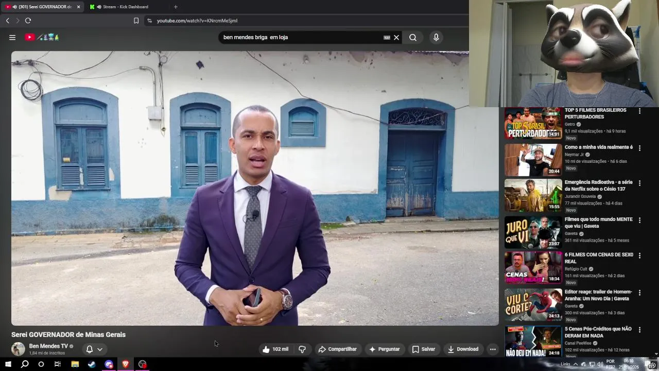Show hidden system tray icons
This screenshot has height=371, width=659.
pyautogui.click(x=576, y=364)
